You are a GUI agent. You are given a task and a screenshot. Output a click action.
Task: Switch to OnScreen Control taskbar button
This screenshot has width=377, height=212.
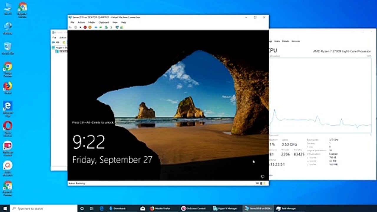point(195,208)
